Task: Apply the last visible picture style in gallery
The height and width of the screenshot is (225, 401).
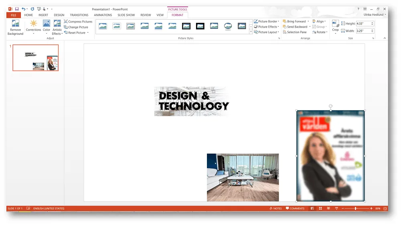Action: [x=242, y=26]
